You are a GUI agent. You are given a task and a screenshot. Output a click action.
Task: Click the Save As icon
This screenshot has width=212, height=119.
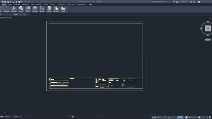11,2
